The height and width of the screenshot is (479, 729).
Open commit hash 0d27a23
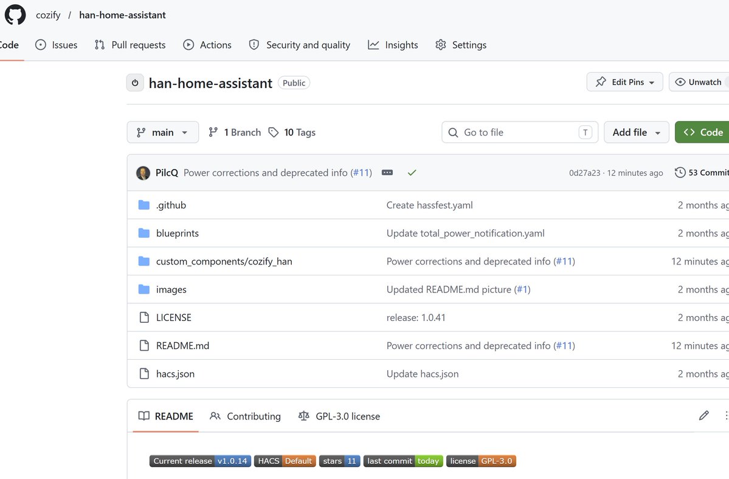click(584, 173)
